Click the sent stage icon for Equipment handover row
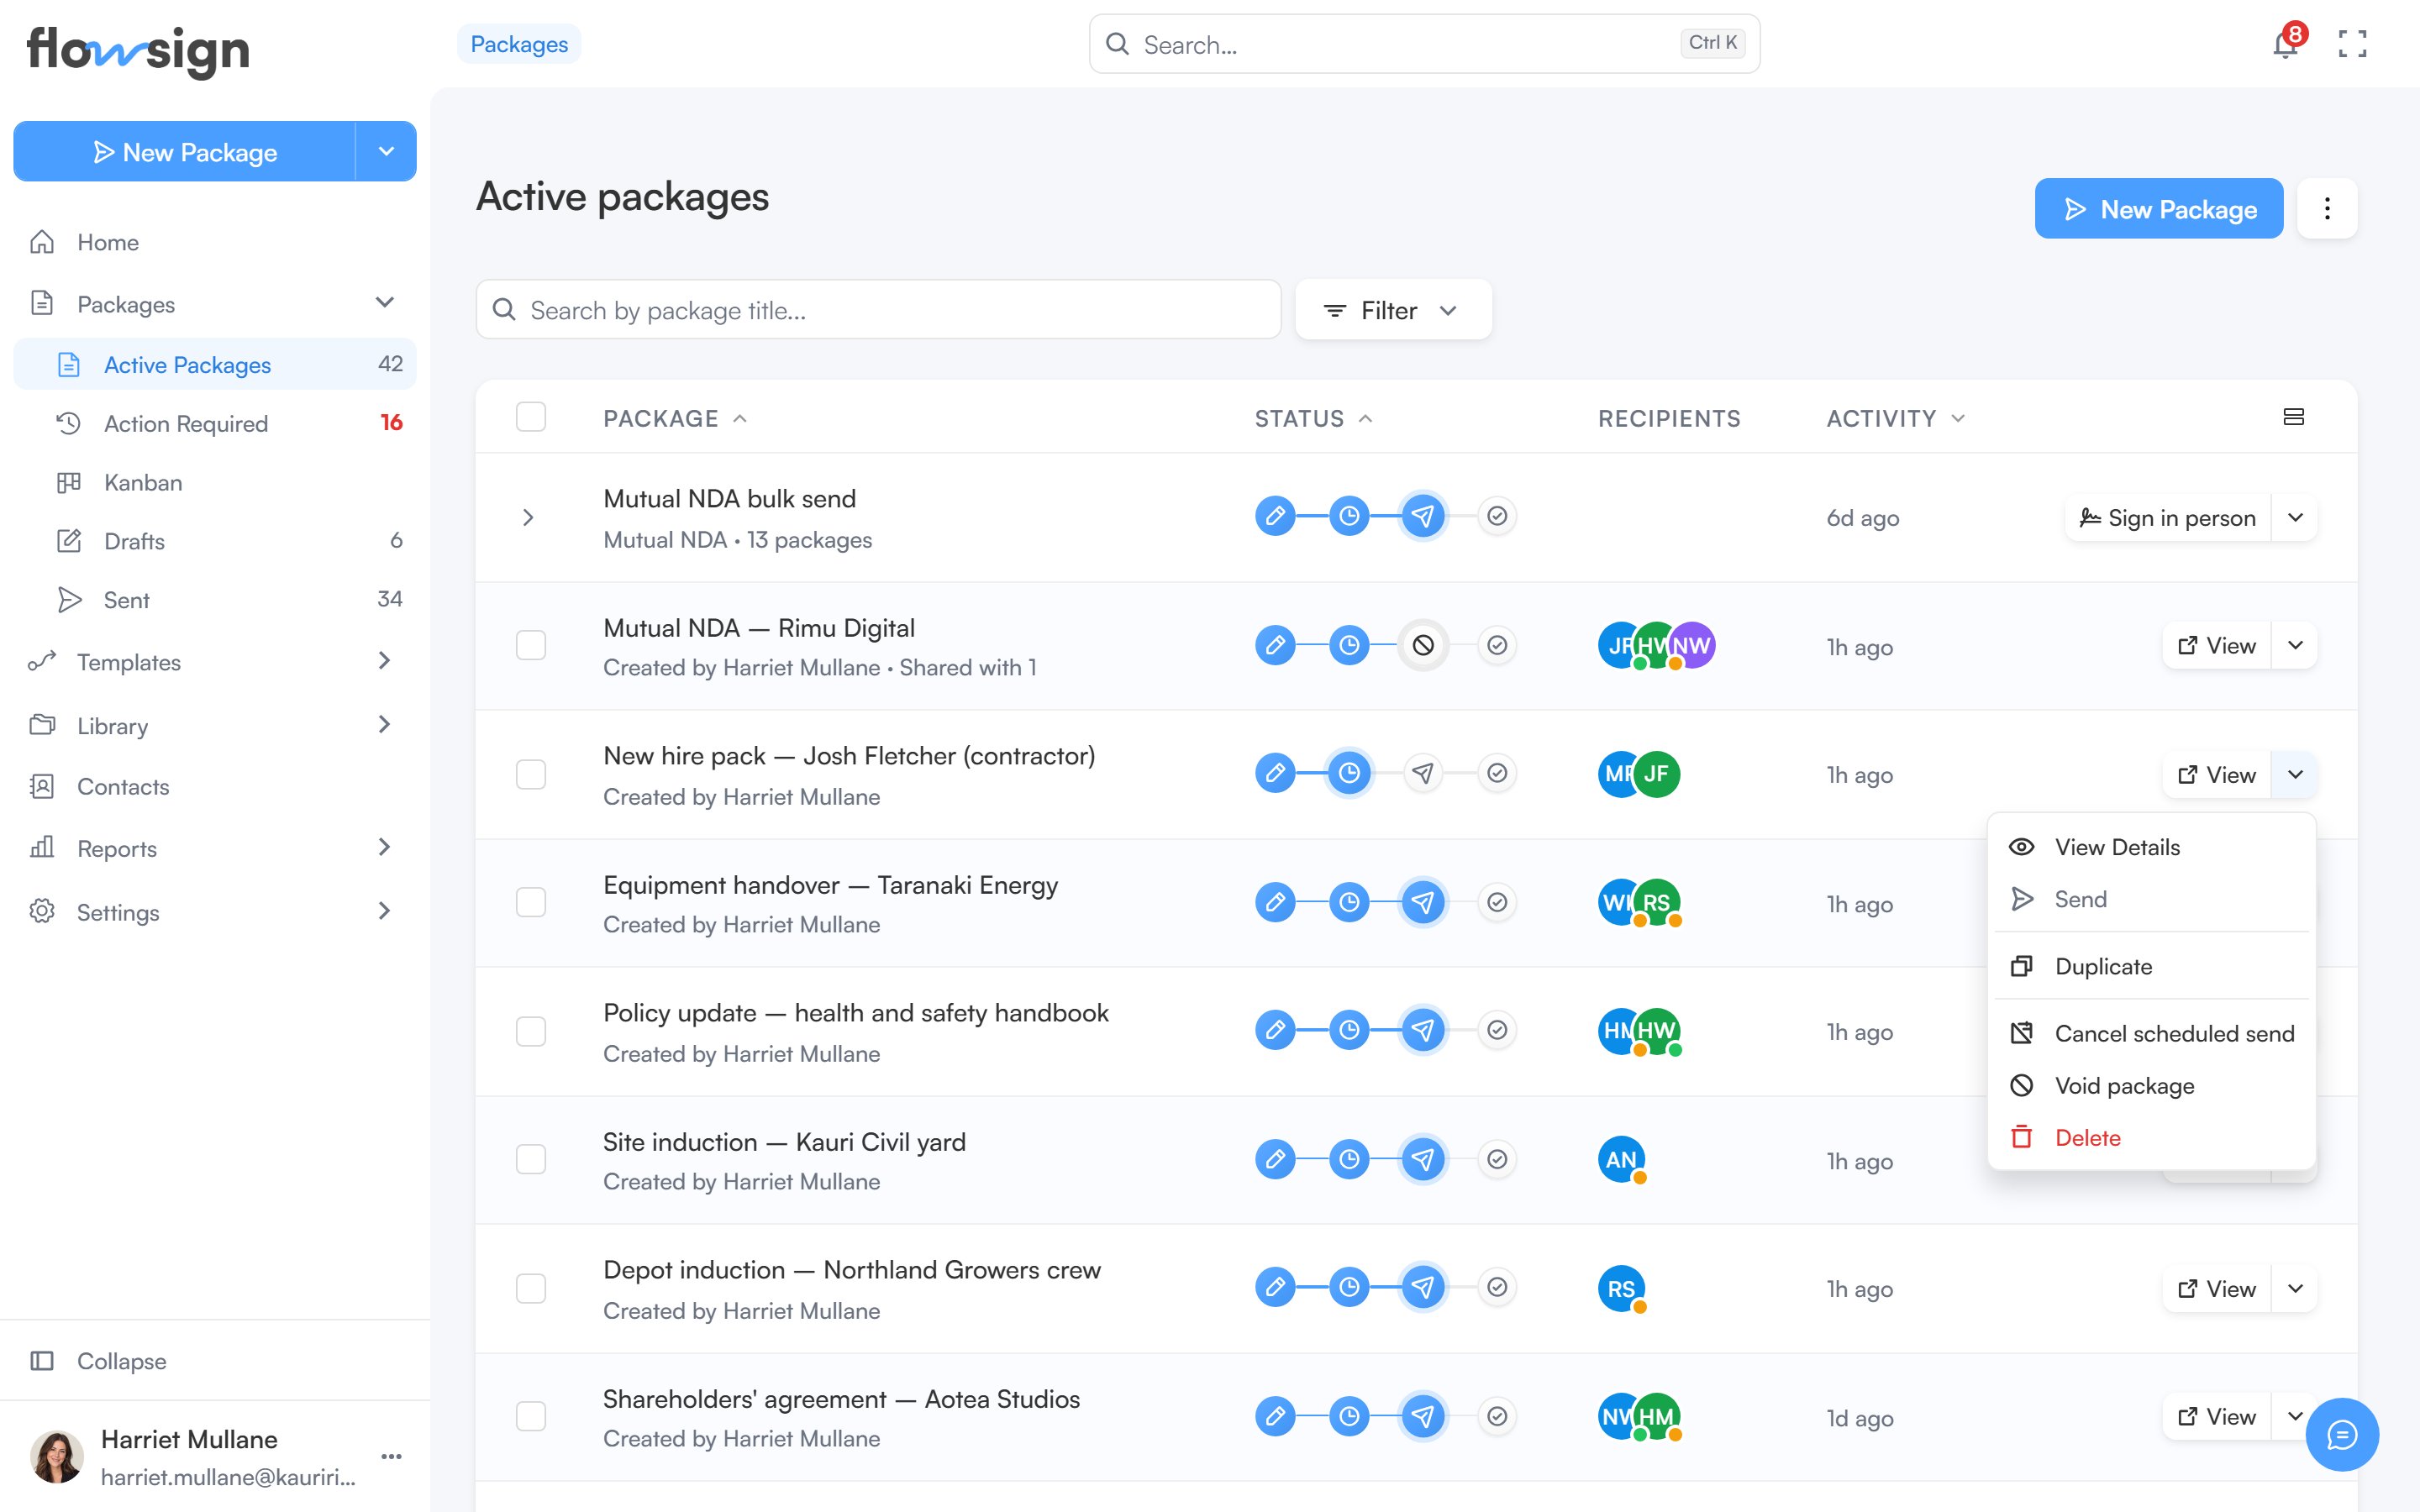 (1423, 902)
